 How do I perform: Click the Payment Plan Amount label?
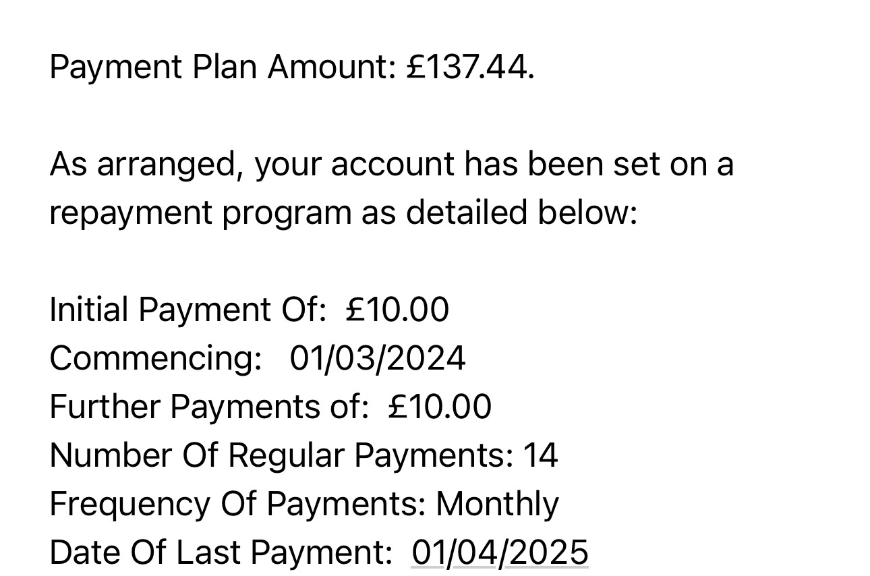(x=223, y=67)
